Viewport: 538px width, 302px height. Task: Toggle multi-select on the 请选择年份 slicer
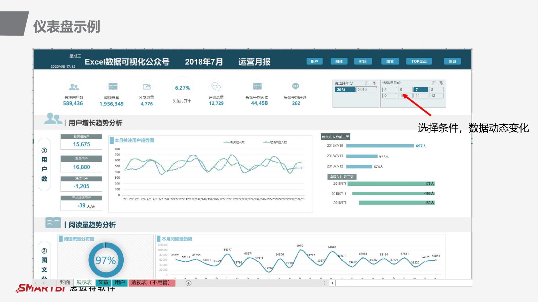click(367, 83)
